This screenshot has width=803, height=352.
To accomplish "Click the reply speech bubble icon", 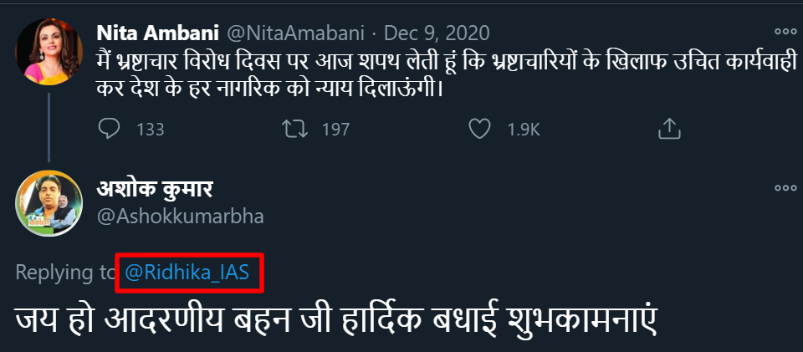I will (110, 129).
